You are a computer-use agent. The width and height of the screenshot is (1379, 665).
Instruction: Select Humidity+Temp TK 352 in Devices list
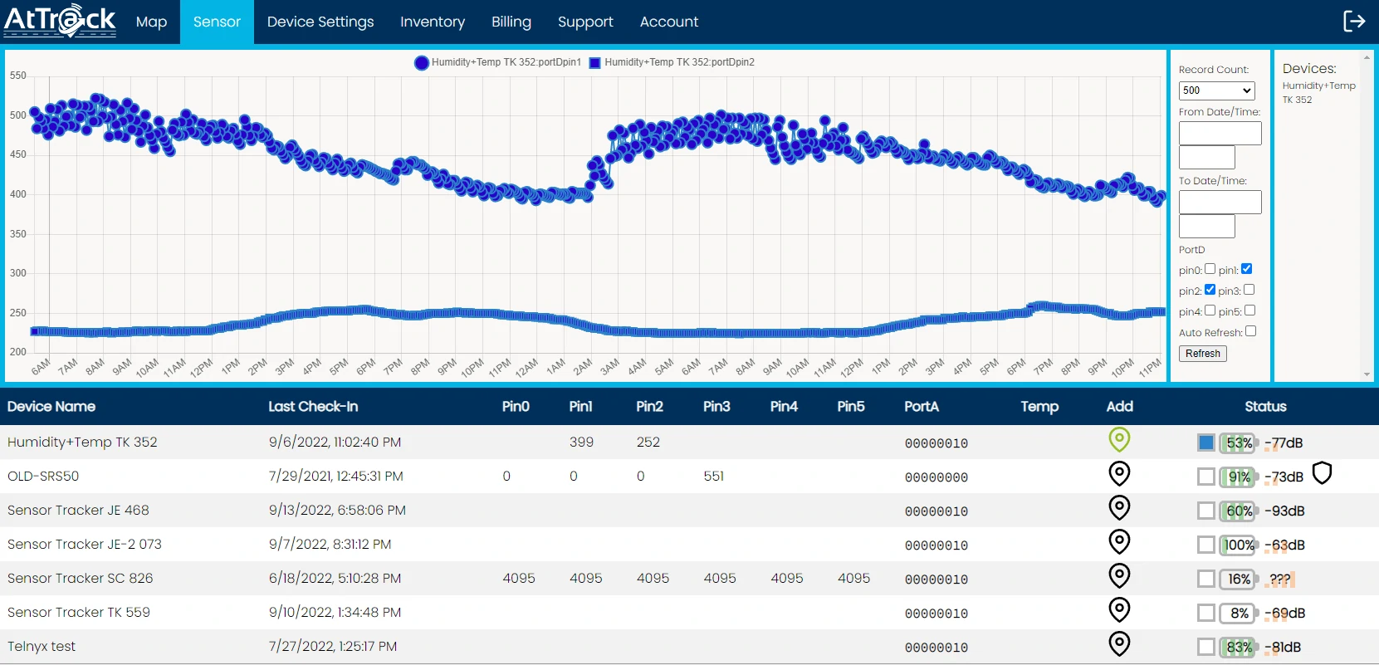click(x=1318, y=92)
